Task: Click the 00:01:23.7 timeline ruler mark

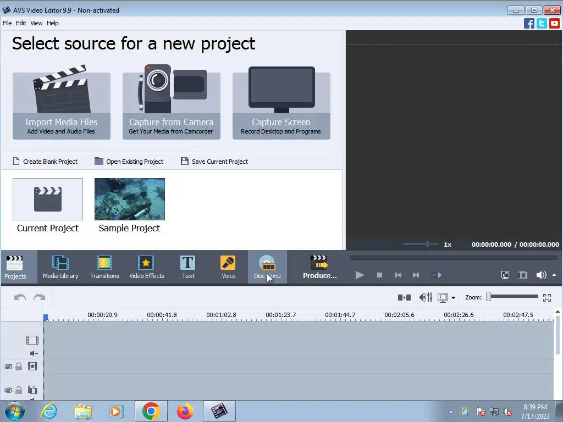Action: coord(281,315)
